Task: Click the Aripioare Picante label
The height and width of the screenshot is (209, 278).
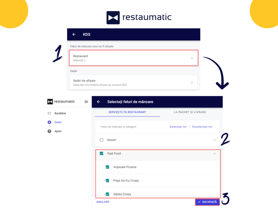Action: 125,167
